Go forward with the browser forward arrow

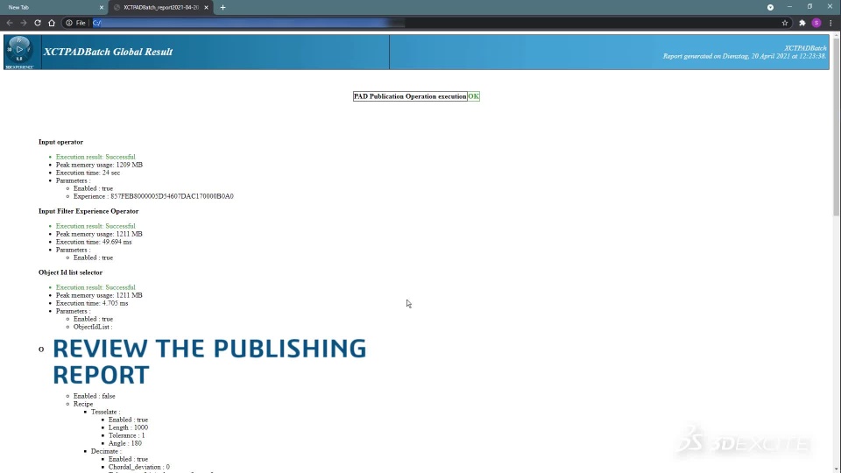[x=24, y=23]
